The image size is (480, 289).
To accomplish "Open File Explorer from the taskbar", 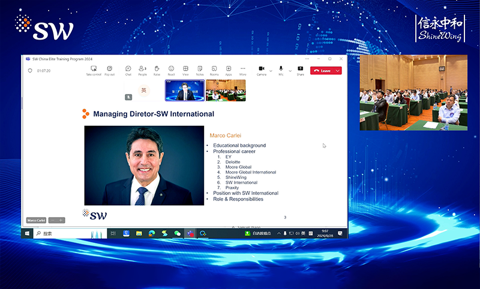I will coord(139,233).
